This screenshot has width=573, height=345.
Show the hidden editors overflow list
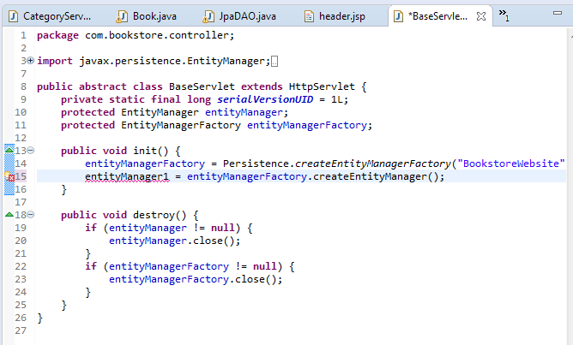click(x=504, y=15)
